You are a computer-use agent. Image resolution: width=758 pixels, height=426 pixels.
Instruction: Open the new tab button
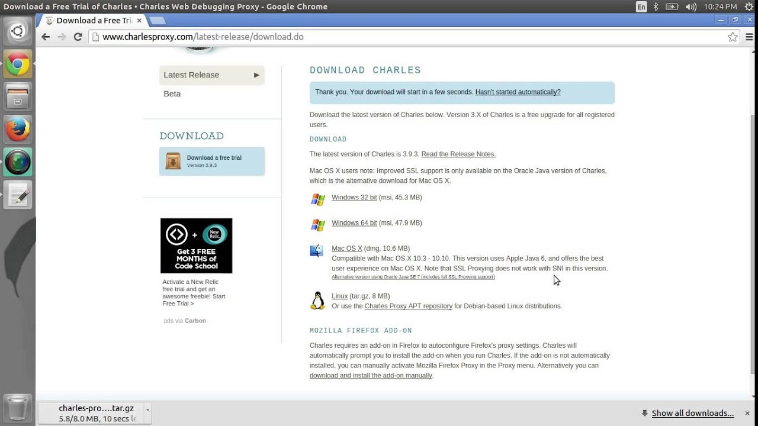click(x=157, y=20)
